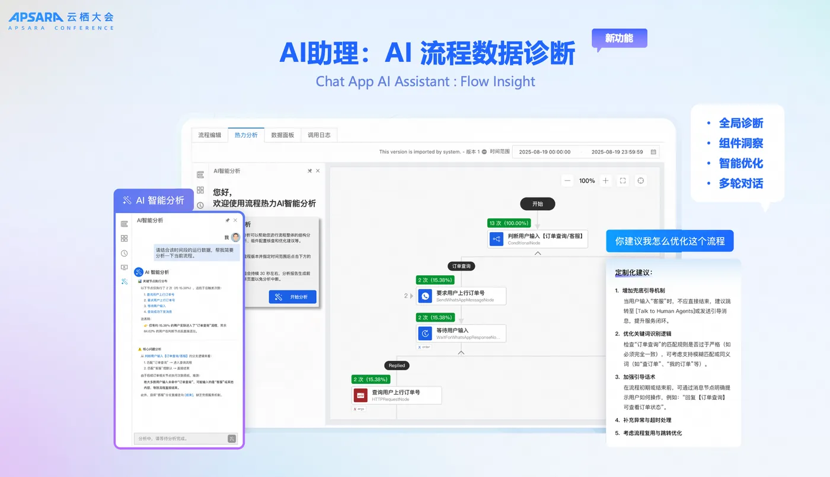Select the 查询用户上行订单号 HTTP node
Viewport: 830px width, 477px height.
pos(397,395)
